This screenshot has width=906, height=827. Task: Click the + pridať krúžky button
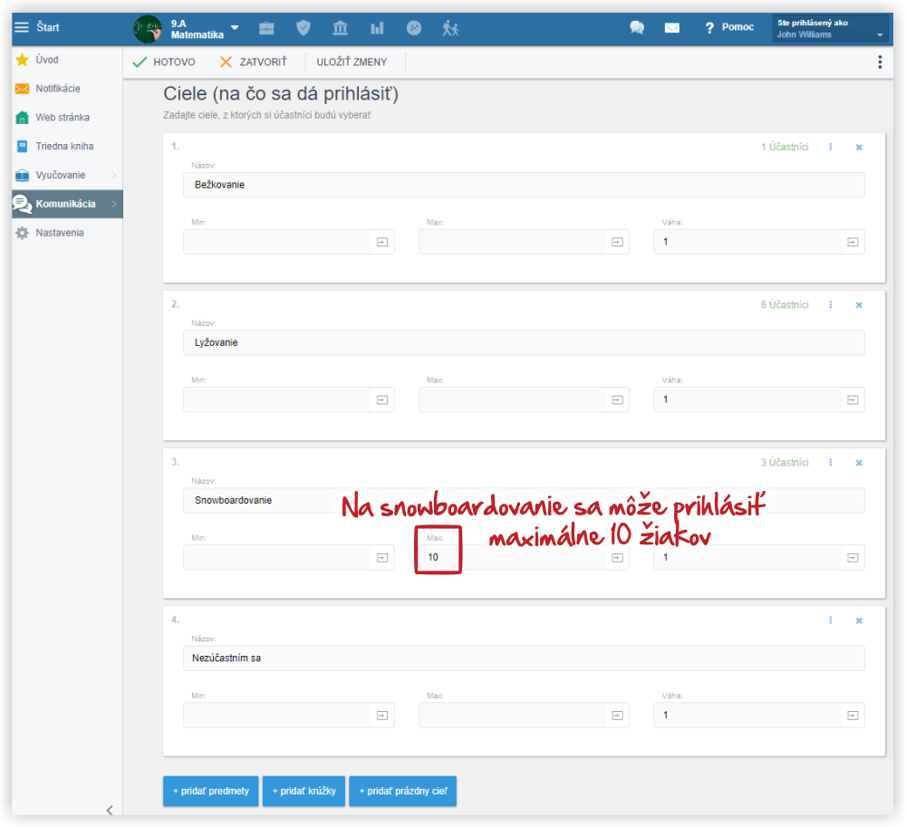pyautogui.click(x=304, y=791)
